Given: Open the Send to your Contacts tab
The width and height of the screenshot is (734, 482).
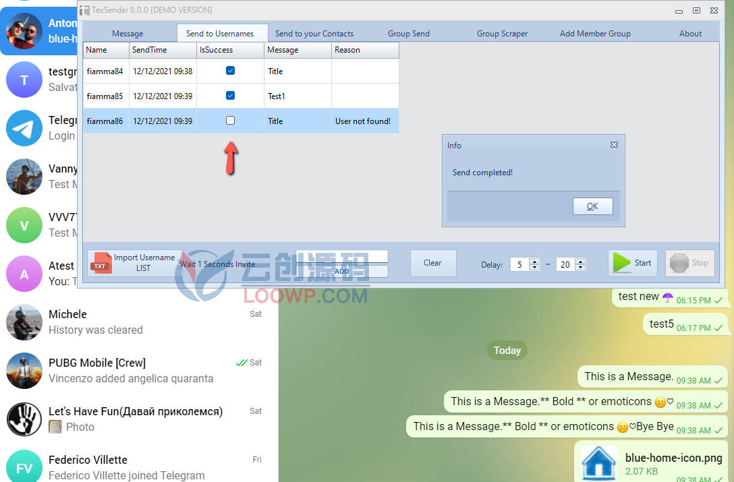Looking at the screenshot, I should point(314,34).
